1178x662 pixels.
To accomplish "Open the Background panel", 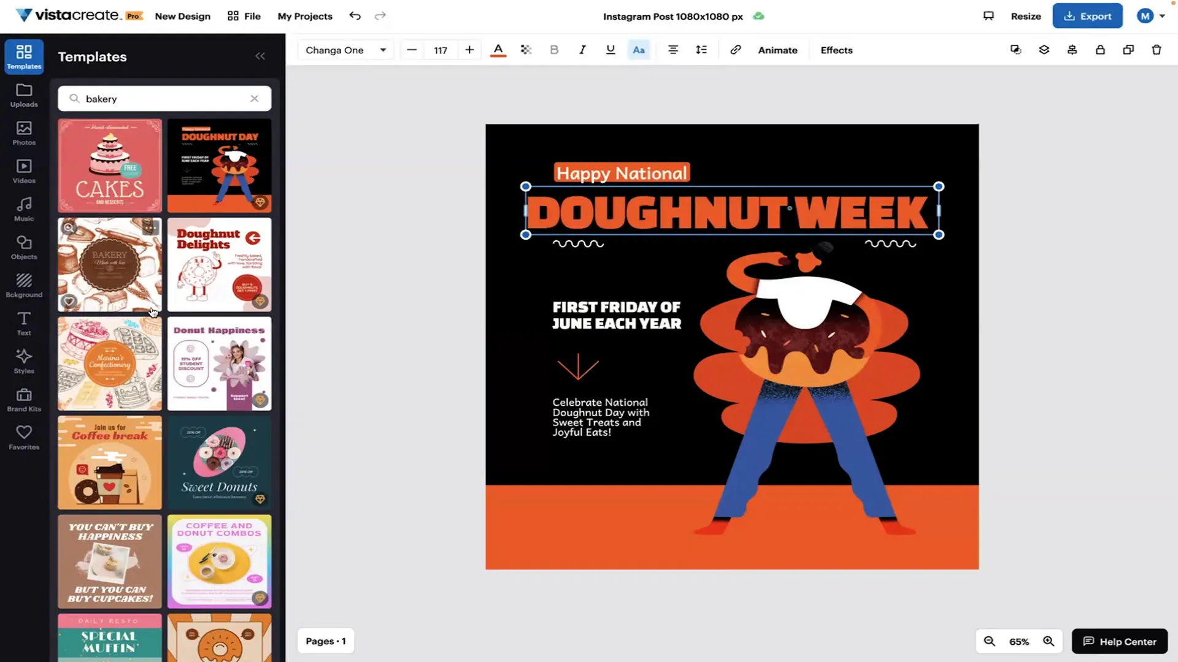I will pyautogui.click(x=24, y=286).
